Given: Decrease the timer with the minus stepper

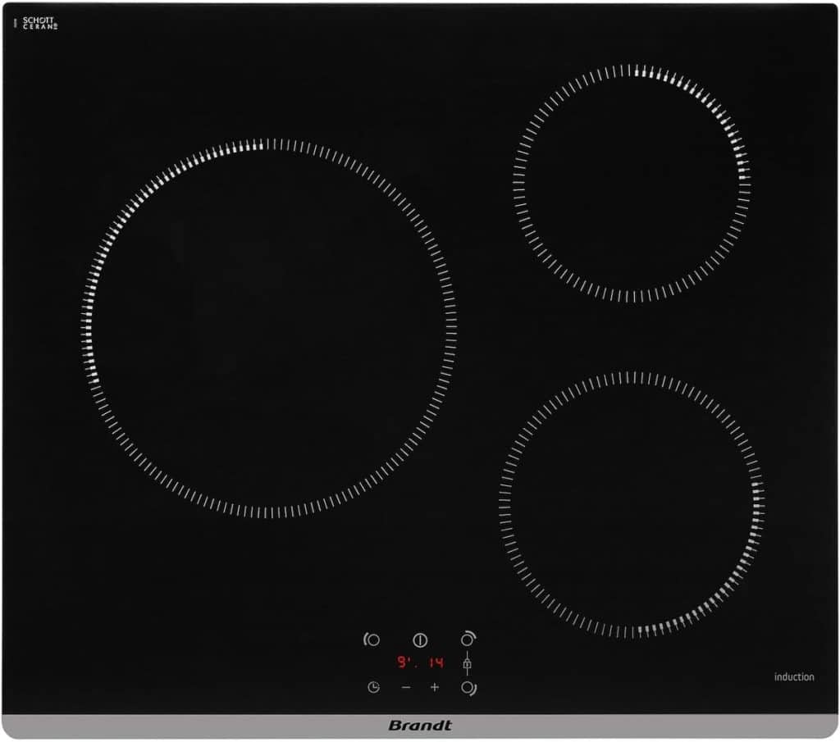Looking at the screenshot, I should click(x=405, y=686).
